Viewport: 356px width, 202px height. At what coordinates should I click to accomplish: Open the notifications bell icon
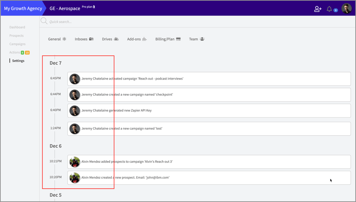click(x=329, y=9)
